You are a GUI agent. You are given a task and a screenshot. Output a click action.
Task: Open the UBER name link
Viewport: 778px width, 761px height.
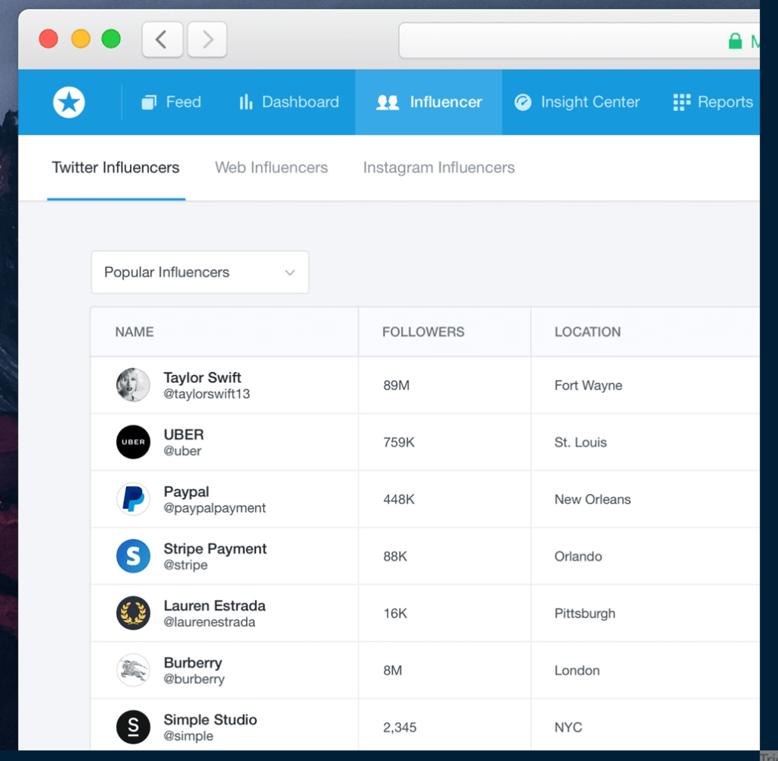click(x=184, y=434)
